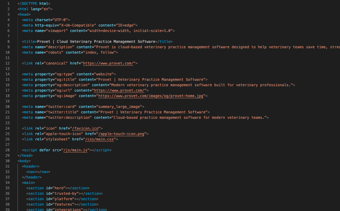Click the "og:type" property value
Image resolution: width=340 pixels, height=211 pixels.
pos(64,74)
